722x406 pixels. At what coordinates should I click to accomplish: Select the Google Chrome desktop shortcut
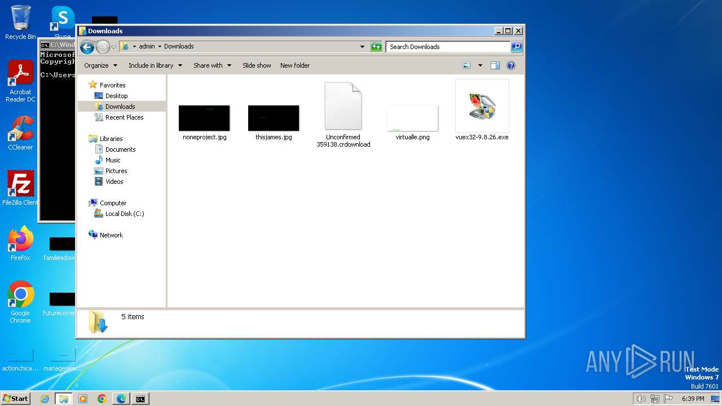[x=20, y=302]
